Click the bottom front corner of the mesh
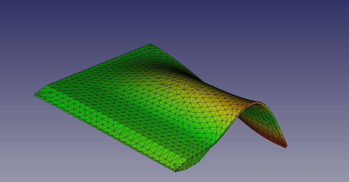The height and width of the screenshot is (182, 349). point(176,171)
